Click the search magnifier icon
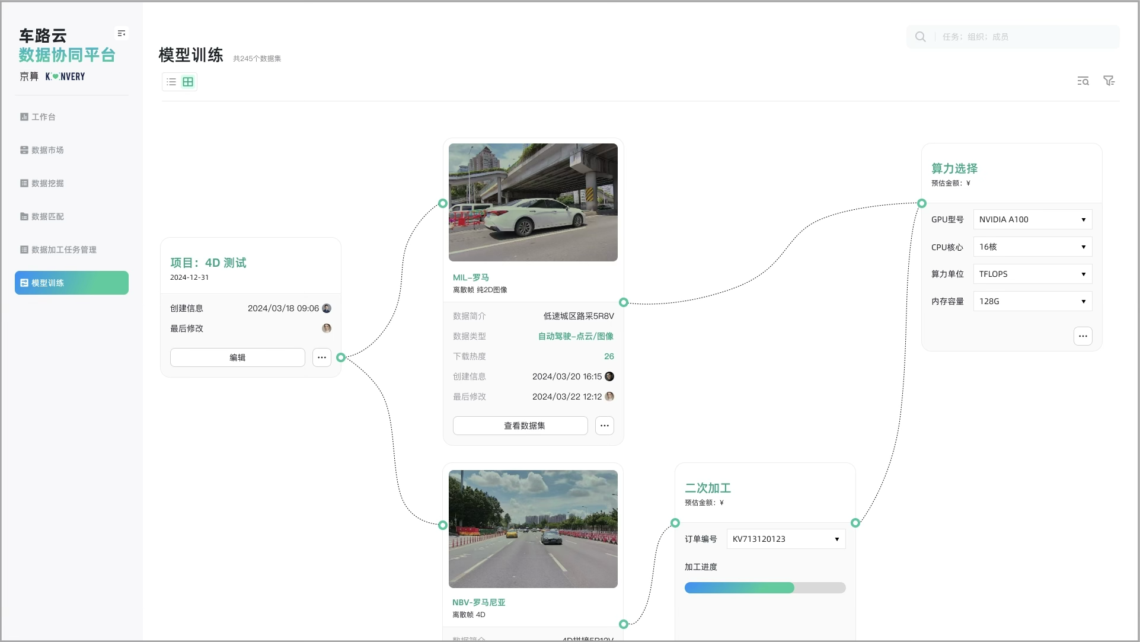The height and width of the screenshot is (642, 1140). [x=920, y=37]
